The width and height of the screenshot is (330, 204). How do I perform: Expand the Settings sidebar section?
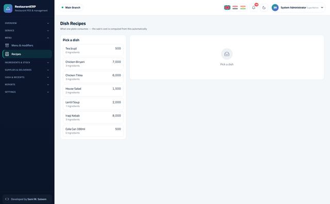tap(27, 92)
